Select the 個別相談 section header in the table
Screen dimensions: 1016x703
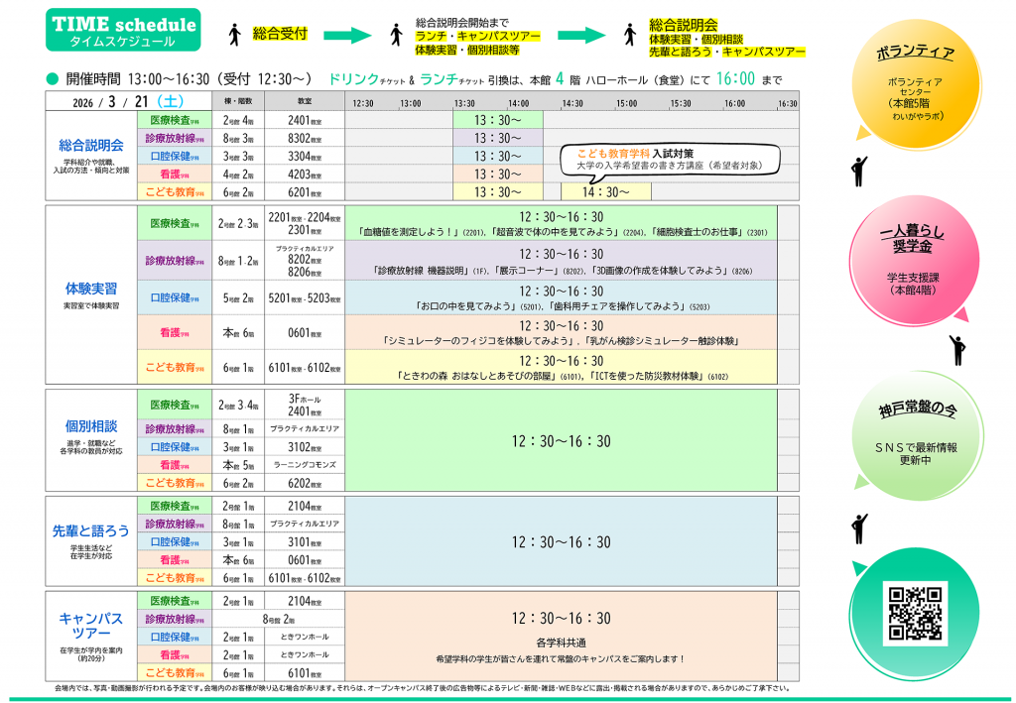90,426
